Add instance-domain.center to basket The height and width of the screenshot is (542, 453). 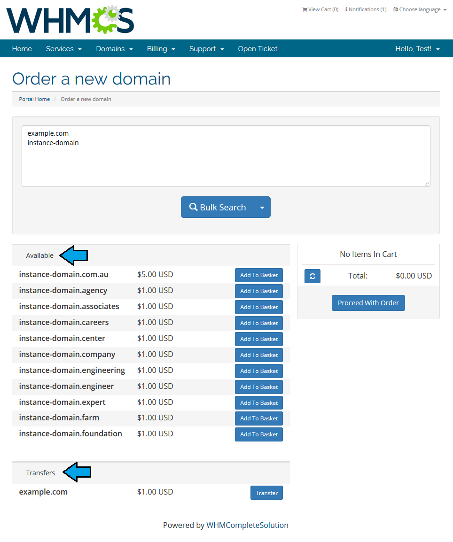click(x=259, y=339)
